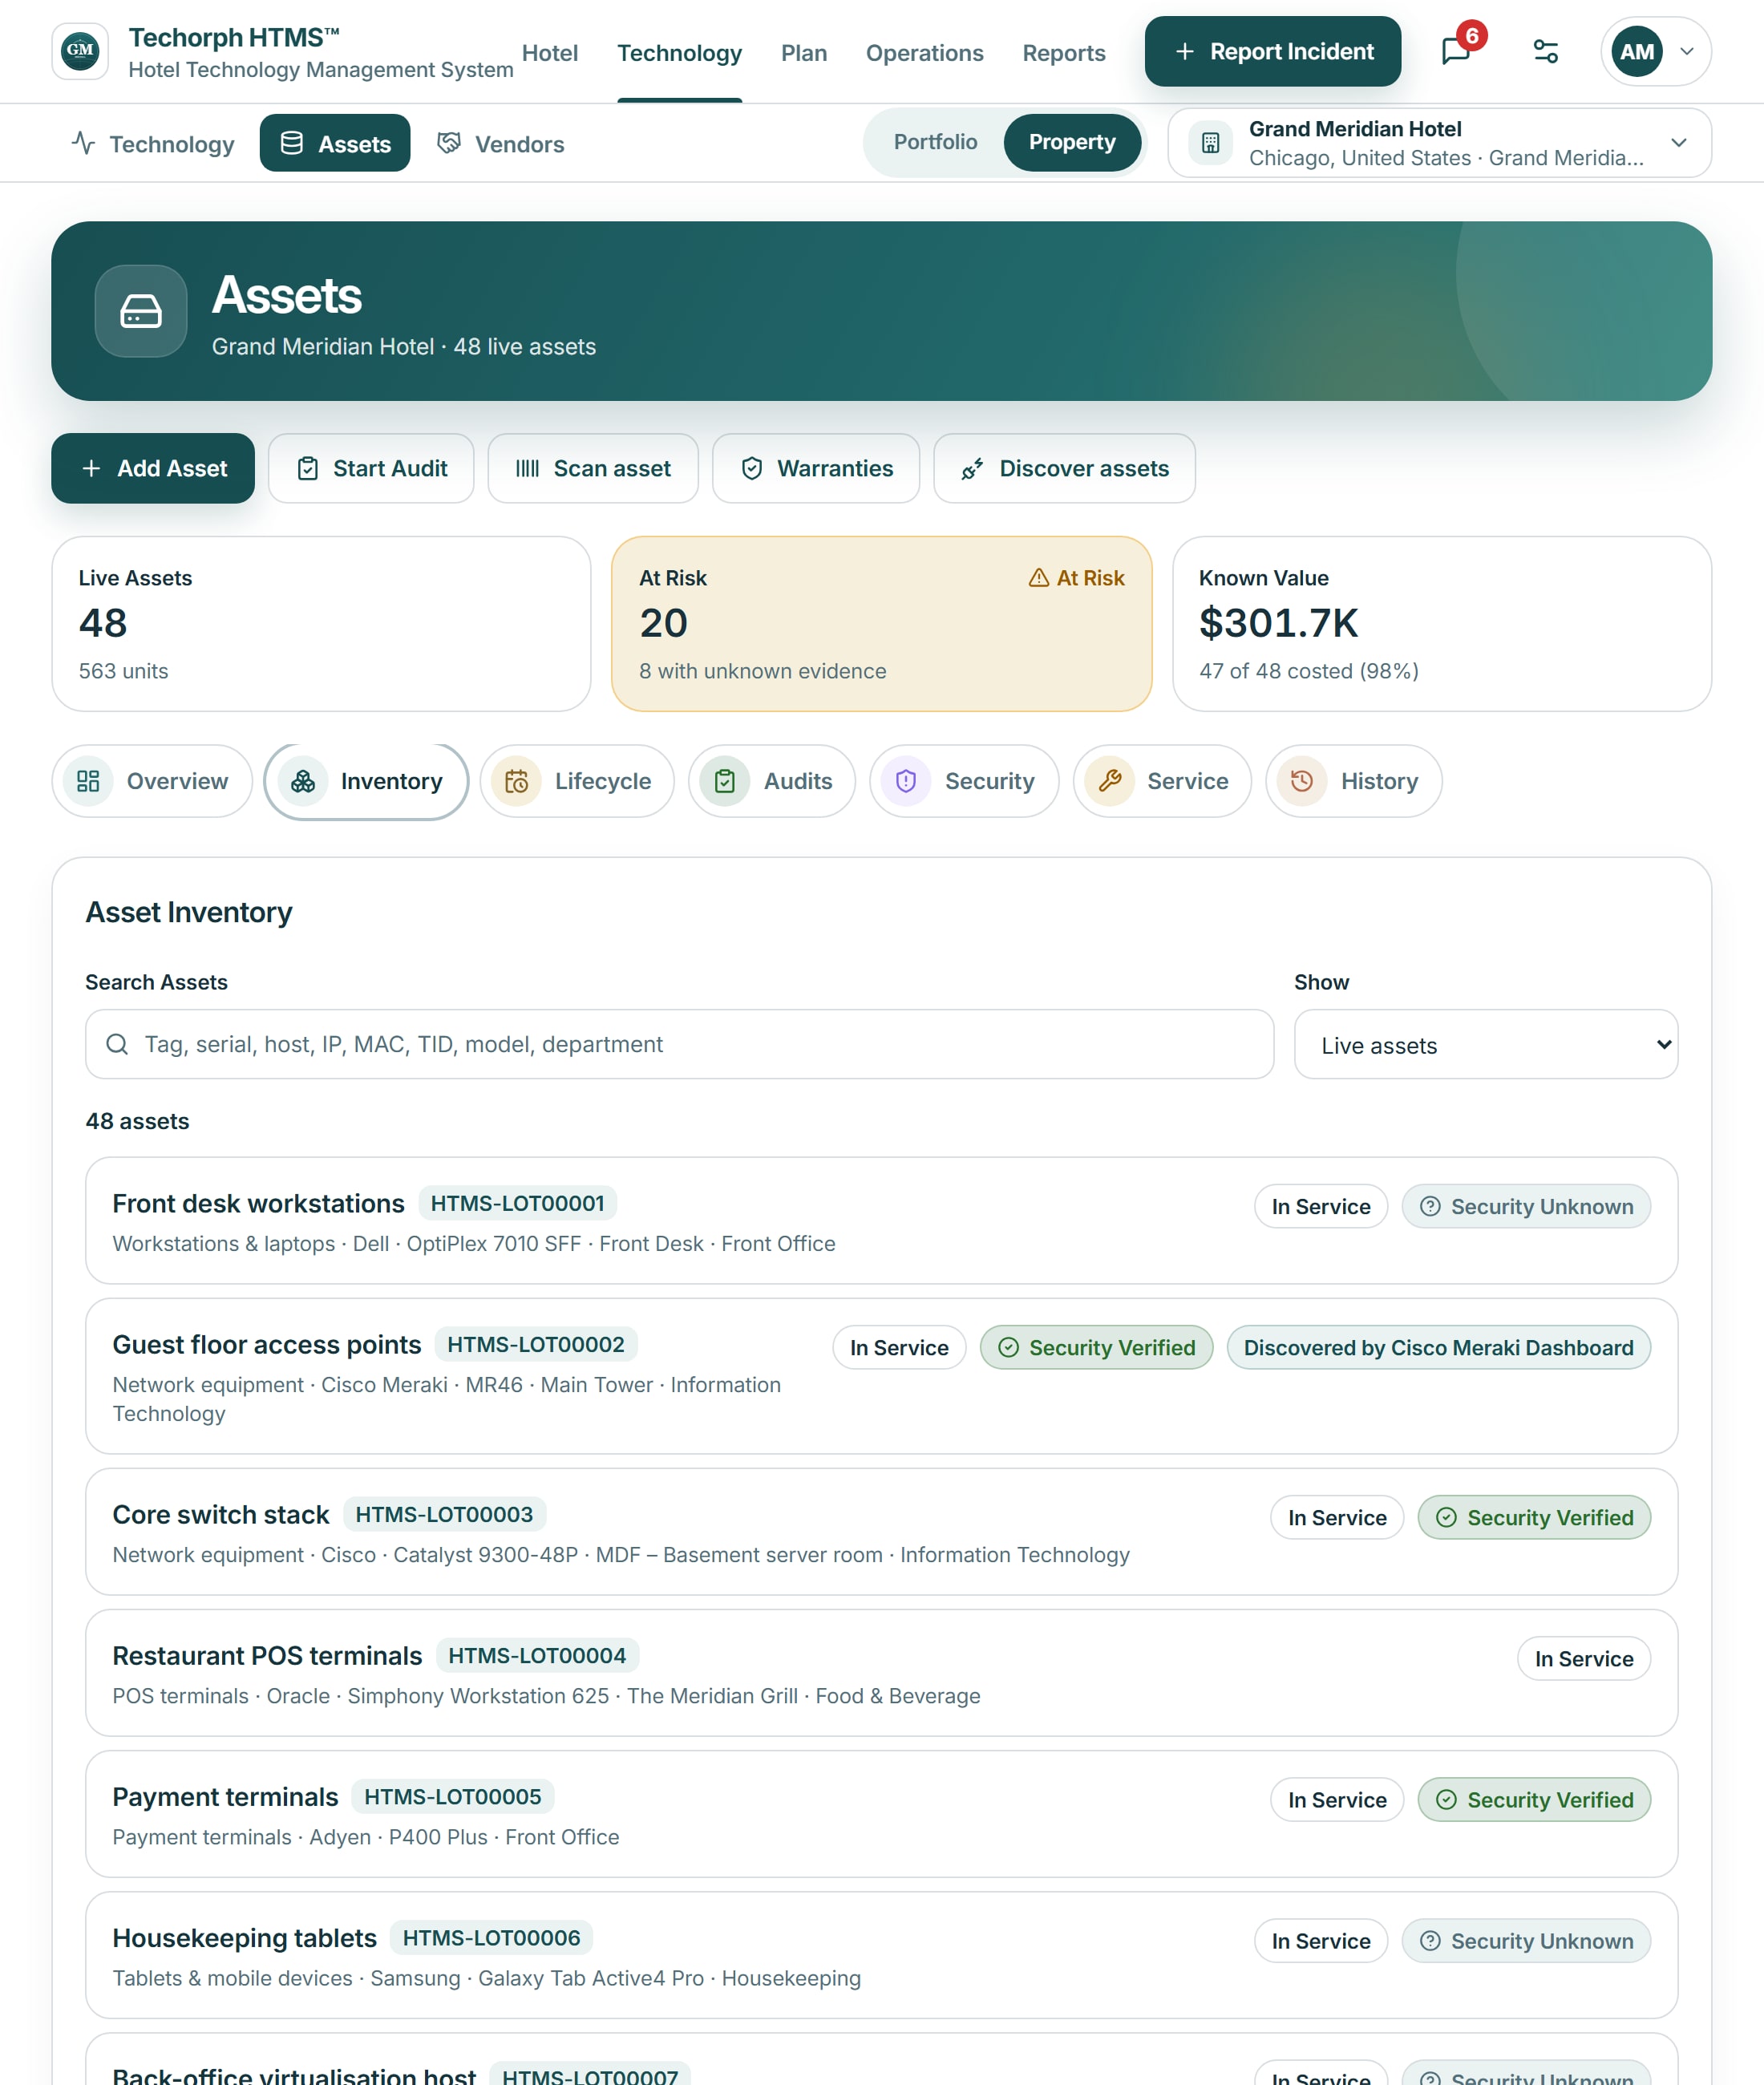The width and height of the screenshot is (1764, 2085).
Task: Switch to Portfolio view
Action: coord(935,142)
